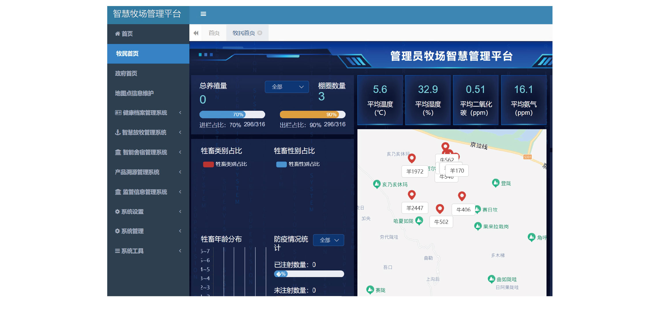
Task: Open the 全部 dropdown beside 防疫情况统计
Action: click(328, 240)
